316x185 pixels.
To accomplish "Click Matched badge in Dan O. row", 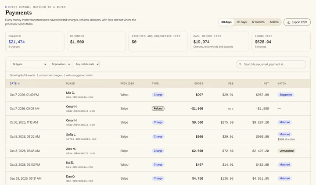I will click(x=284, y=178).
